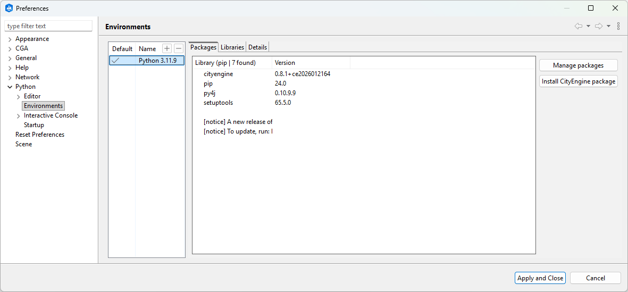
Task: Switch to the Libraries tab
Action: (232, 47)
